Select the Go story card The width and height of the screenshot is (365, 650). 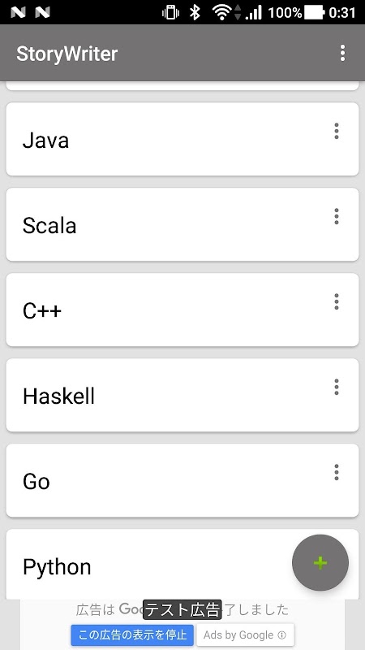pyautogui.click(x=182, y=480)
